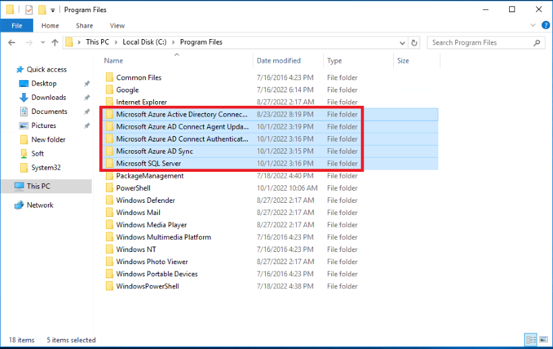Viewport: 553px width, 349px height.
Task: Select the Windows Defender folder icon
Action: pyautogui.click(x=110, y=200)
